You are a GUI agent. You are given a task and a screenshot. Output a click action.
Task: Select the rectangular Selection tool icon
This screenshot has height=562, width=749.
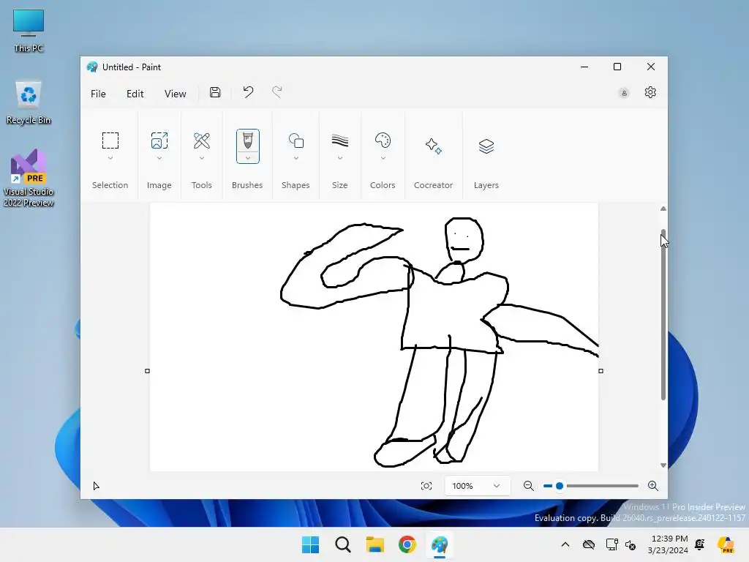tap(110, 140)
